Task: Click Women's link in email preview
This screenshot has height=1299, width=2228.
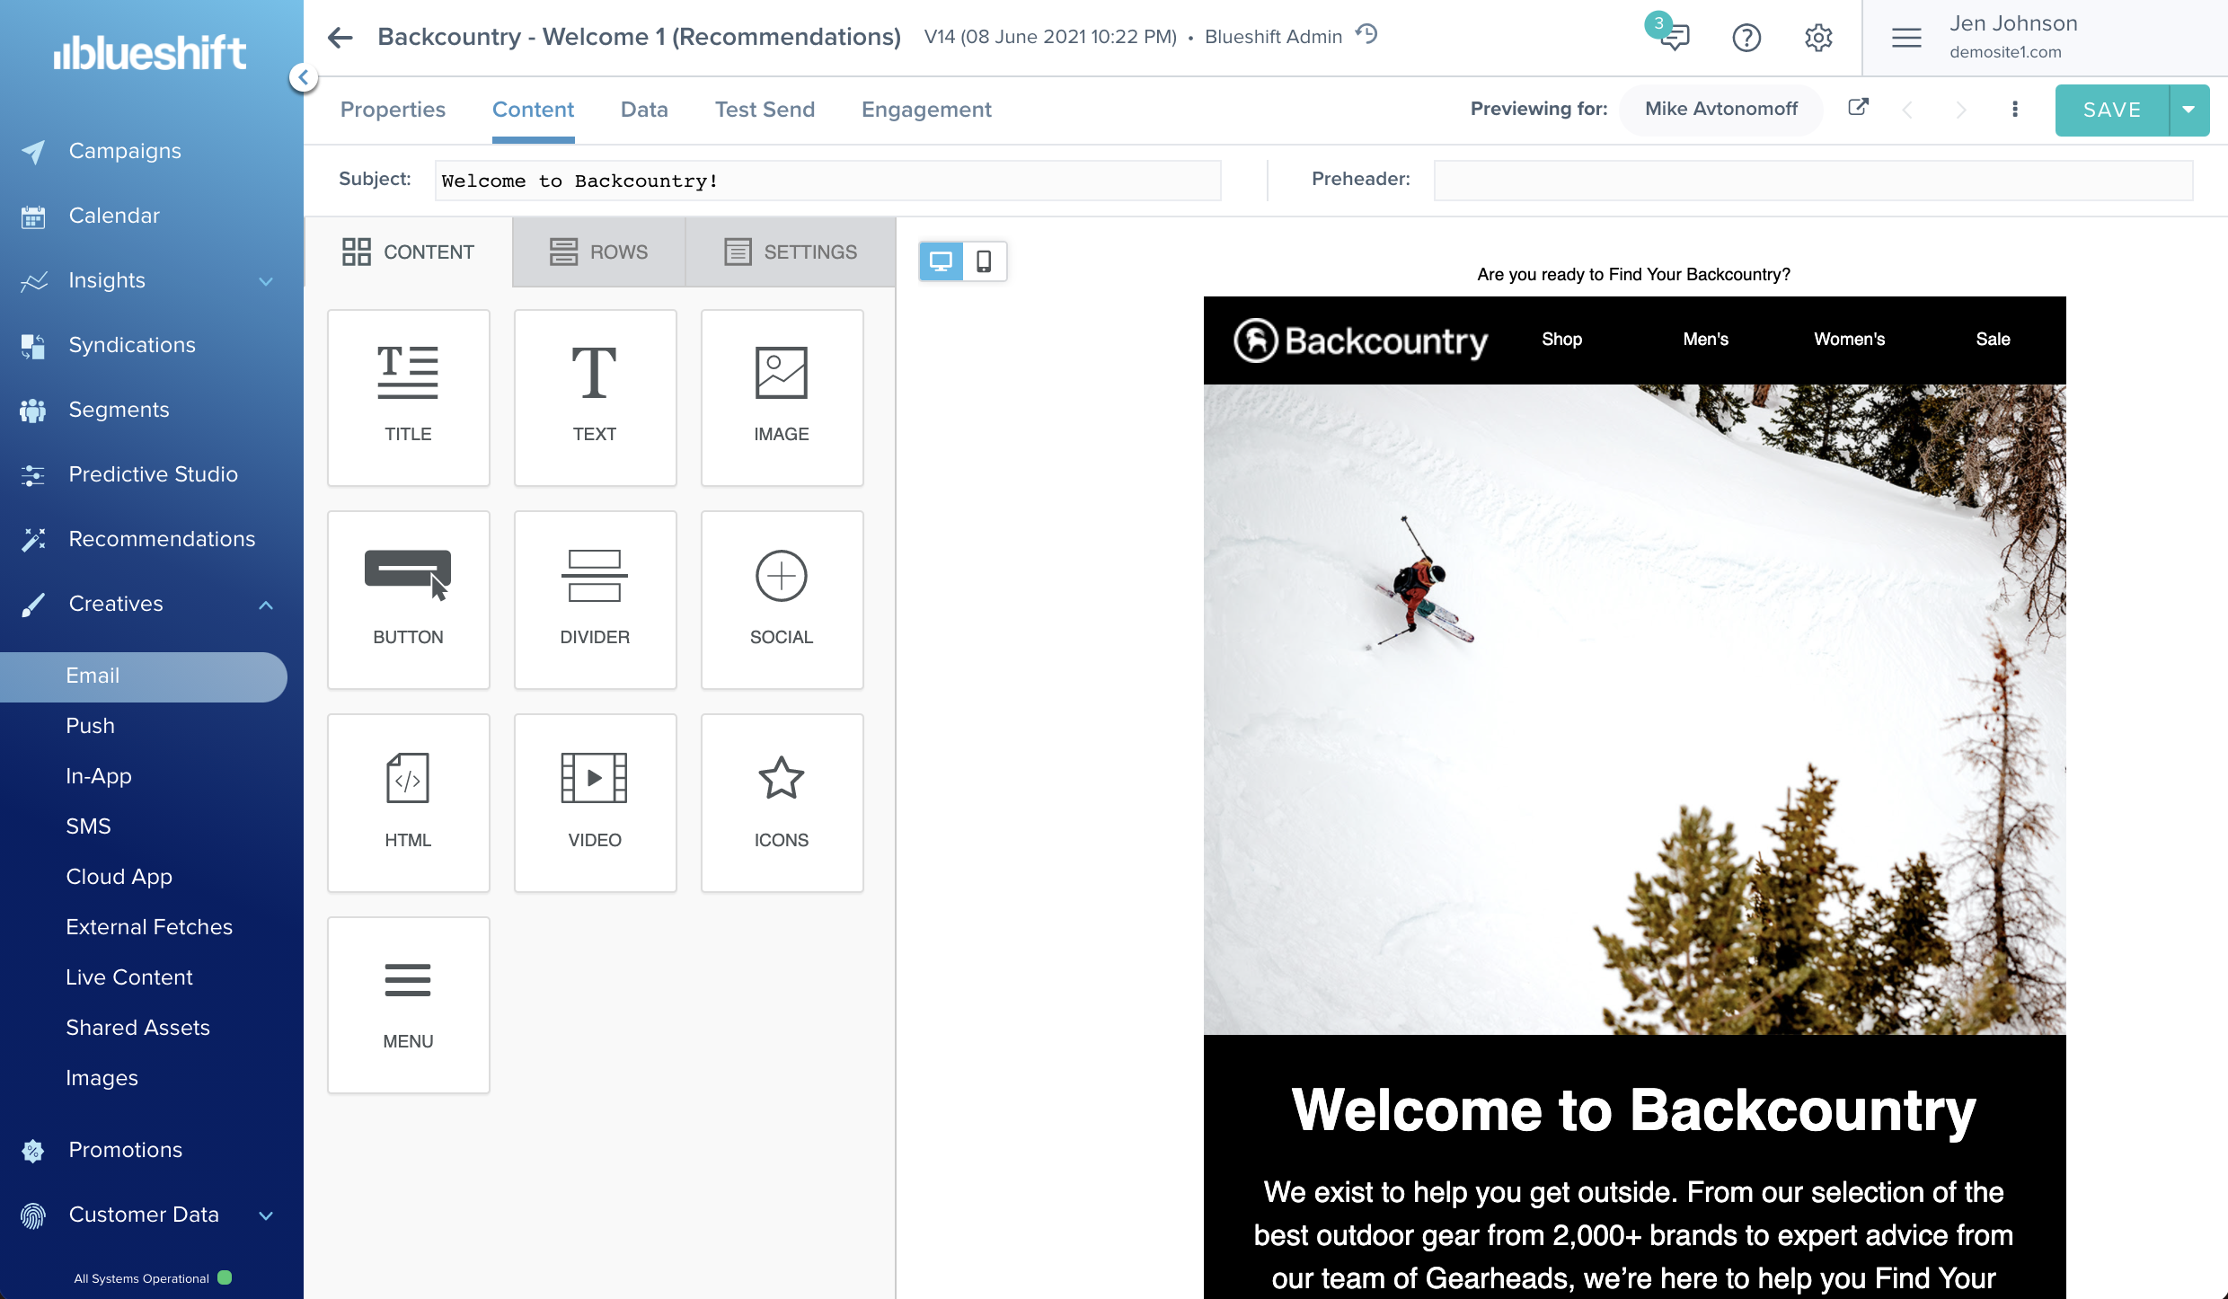Action: pyautogui.click(x=1849, y=340)
